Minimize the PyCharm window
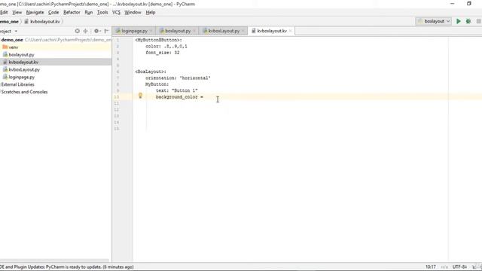482x271 pixels. tap(452, 4)
